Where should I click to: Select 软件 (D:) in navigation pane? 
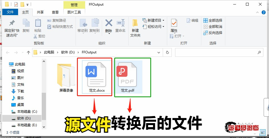[22, 118]
